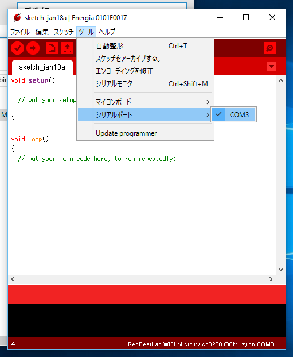This screenshot has width=293, height=357.
Task: Open the tab options dropdown arrow
Action: click(x=271, y=67)
